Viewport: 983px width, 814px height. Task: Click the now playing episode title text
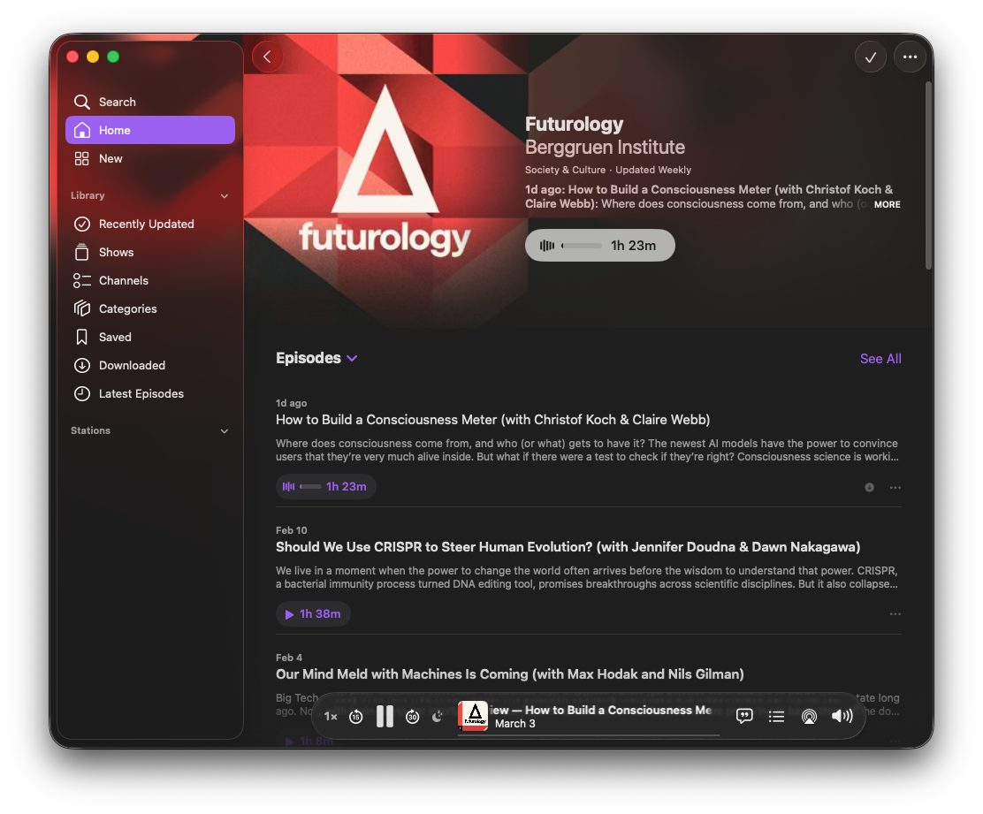[600, 710]
